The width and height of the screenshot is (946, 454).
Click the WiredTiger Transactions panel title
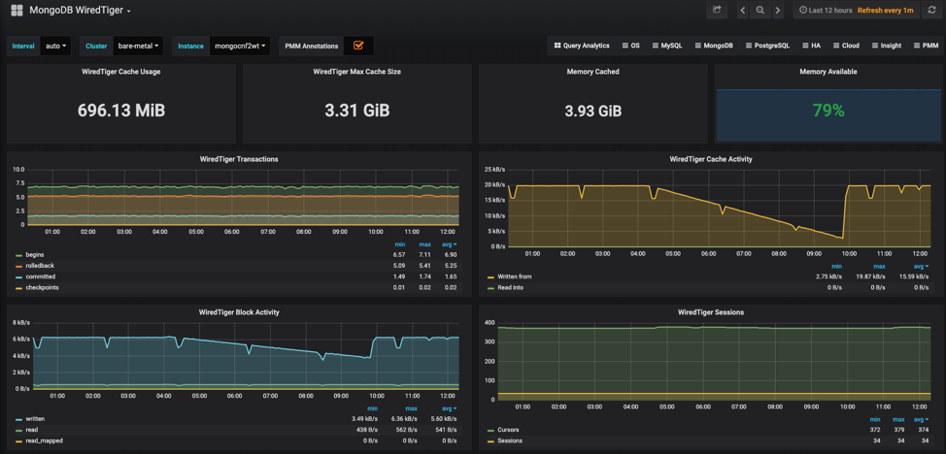tap(239, 159)
